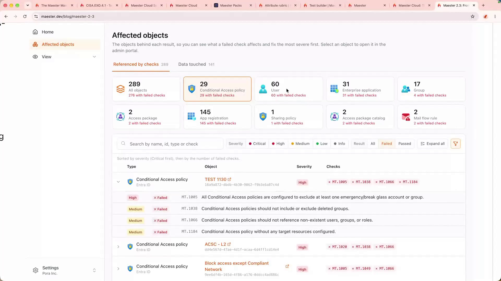
Task: Show All results filter
Action: tap(373, 144)
